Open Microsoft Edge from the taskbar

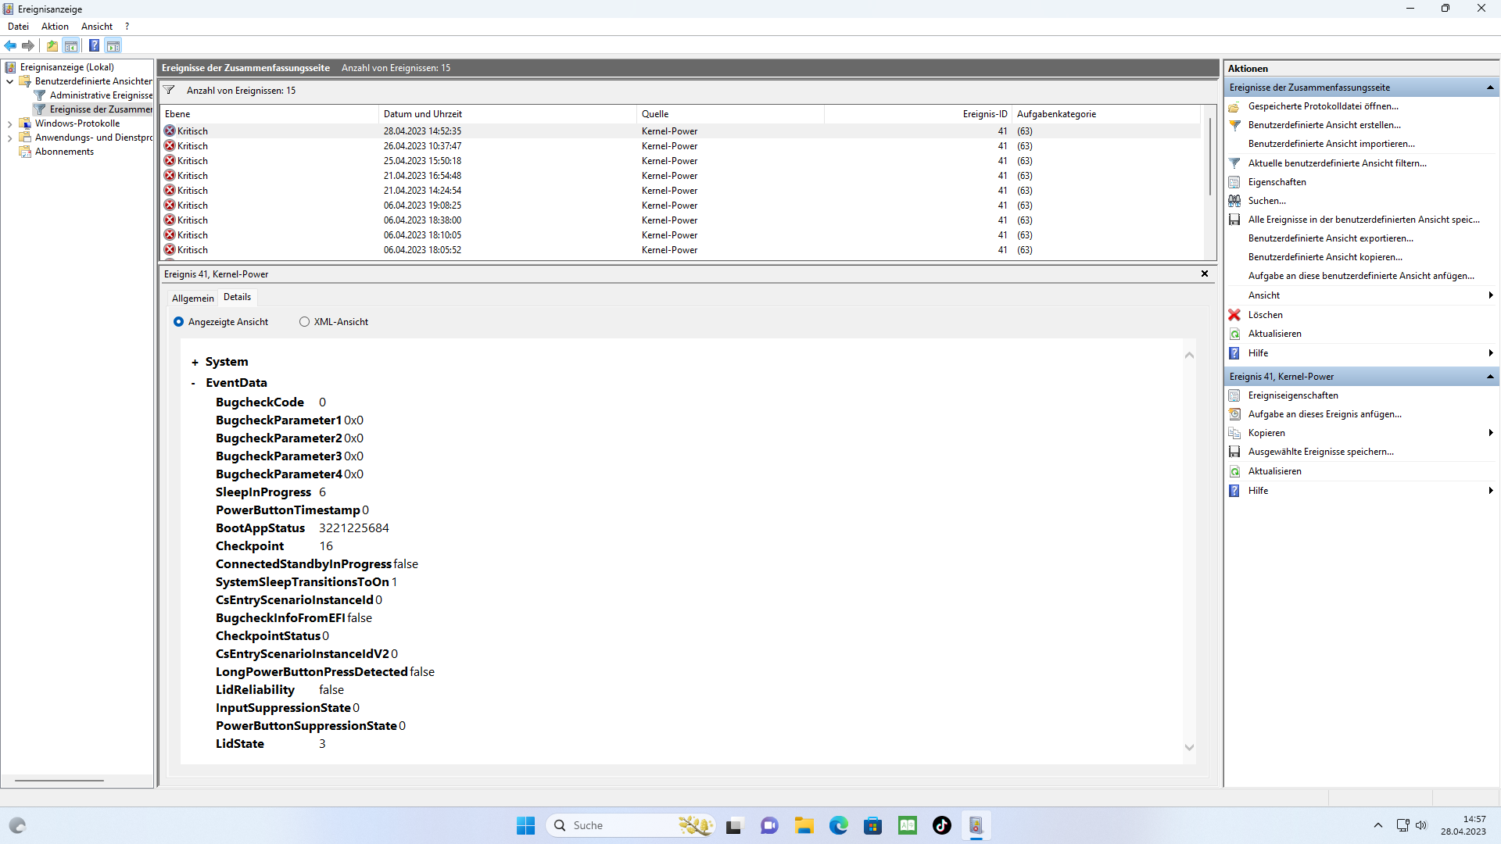coord(838,825)
